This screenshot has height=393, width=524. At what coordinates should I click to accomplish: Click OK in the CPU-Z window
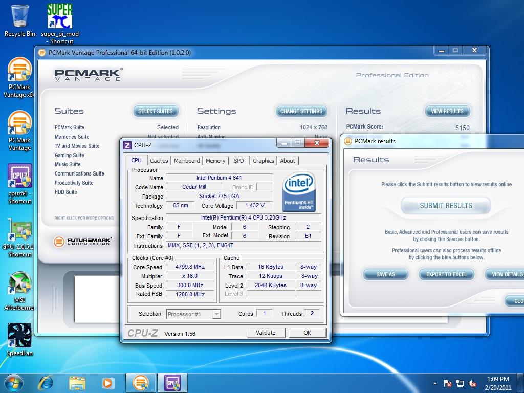coord(308,333)
